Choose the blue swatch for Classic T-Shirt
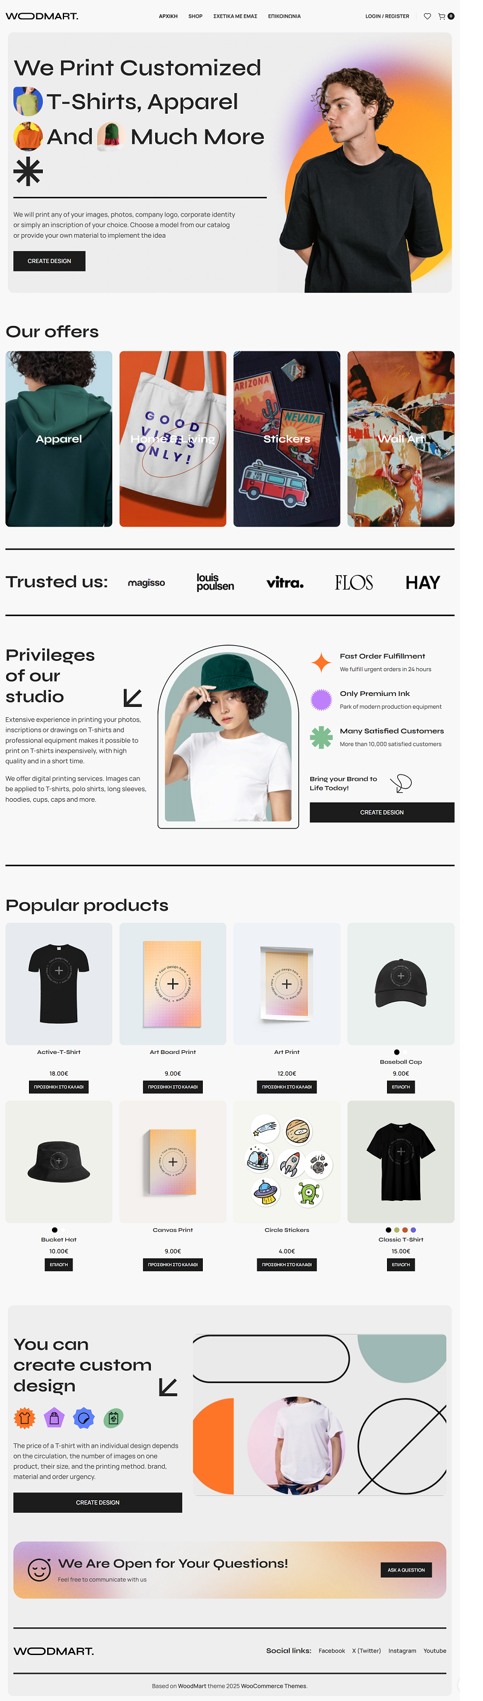Screen dimensions: 483x1701 413,1229
